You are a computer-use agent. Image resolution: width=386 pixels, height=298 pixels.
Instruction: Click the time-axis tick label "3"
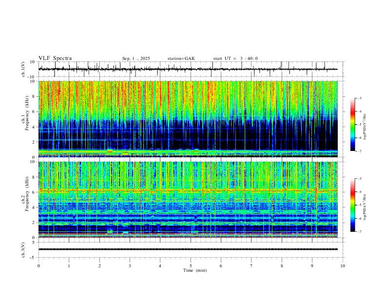pyautogui.click(x=130, y=266)
